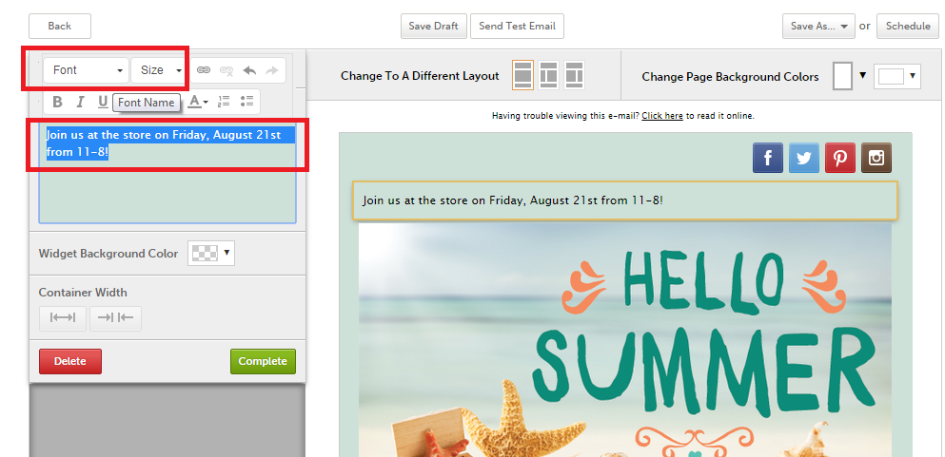Image resolution: width=945 pixels, height=457 pixels.
Task: Follow the 'Click here' read online link
Action: (661, 116)
